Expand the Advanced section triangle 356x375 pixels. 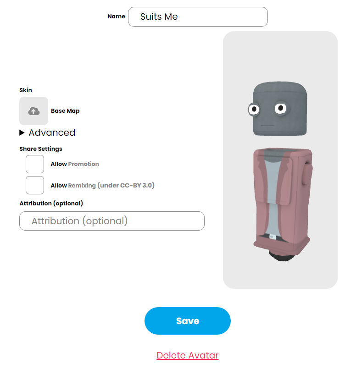[x=22, y=133]
